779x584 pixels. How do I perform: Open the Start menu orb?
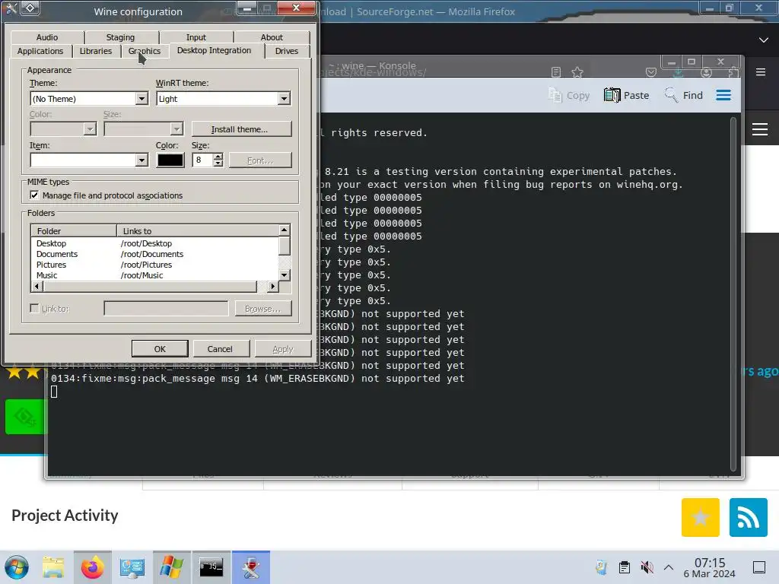pyautogui.click(x=17, y=567)
